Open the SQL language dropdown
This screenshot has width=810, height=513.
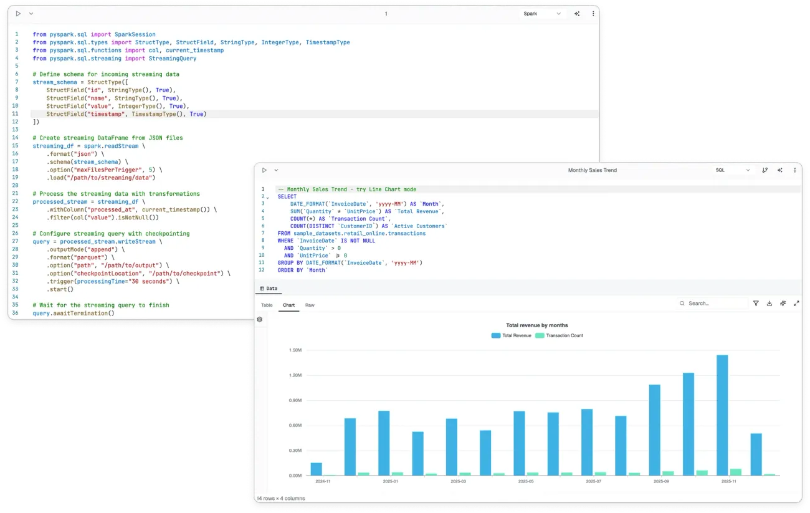click(733, 170)
